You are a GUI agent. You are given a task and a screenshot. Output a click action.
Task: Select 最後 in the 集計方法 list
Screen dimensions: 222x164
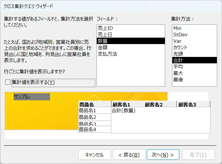(x=194, y=79)
